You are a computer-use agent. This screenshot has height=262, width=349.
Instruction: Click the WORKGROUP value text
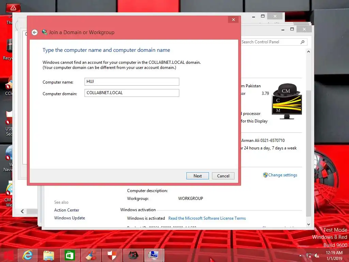[x=191, y=199]
